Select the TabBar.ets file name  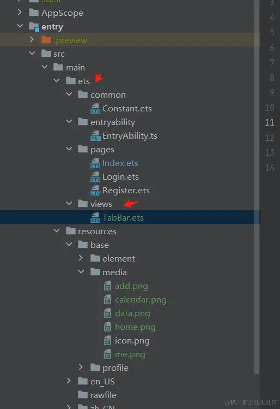(123, 217)
